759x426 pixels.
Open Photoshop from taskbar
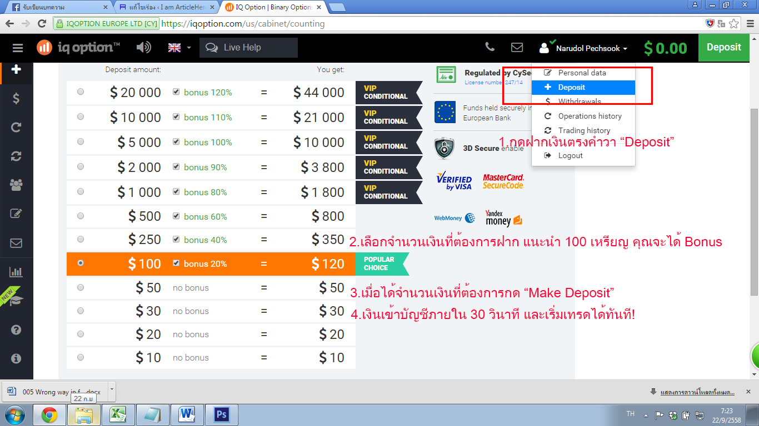tap(222, 415)
